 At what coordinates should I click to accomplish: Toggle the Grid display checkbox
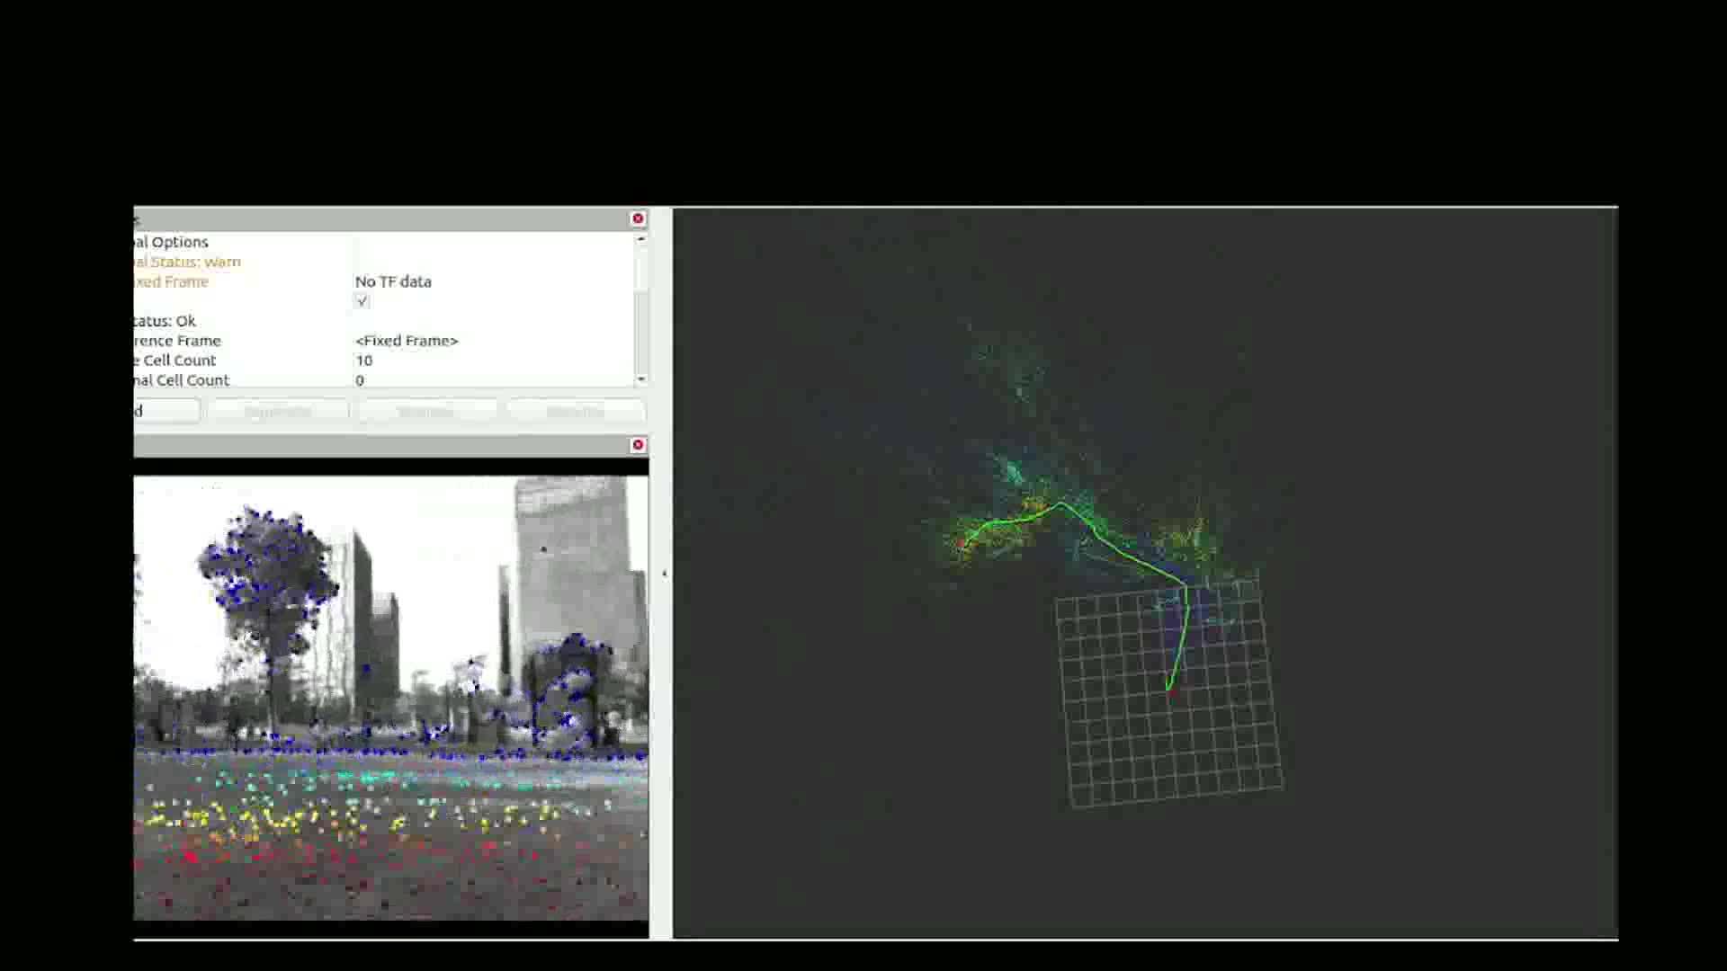pyautogui.click(x=362, y=301)
